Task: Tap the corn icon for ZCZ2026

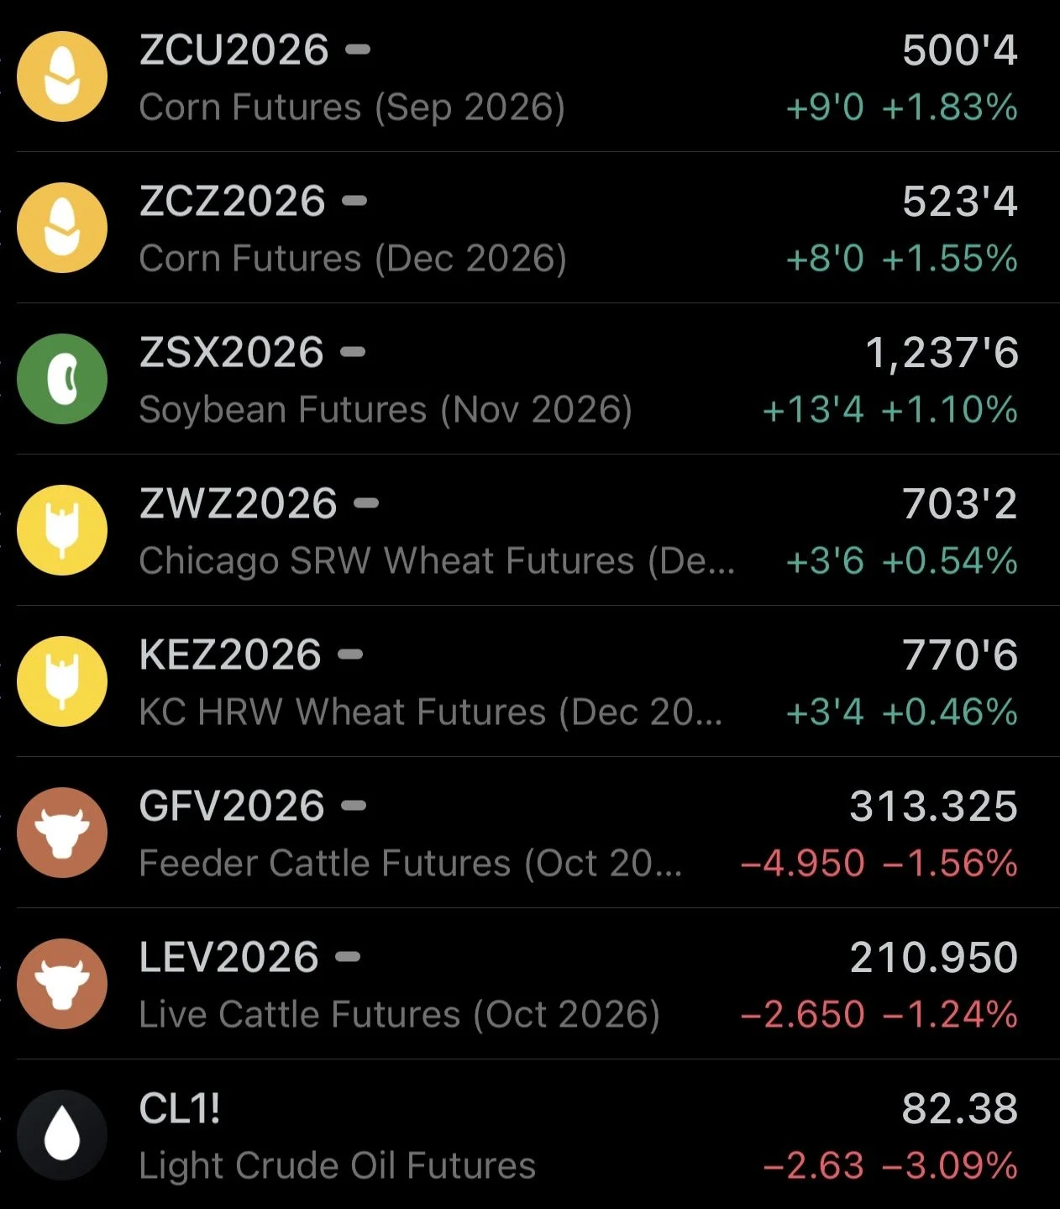Action: tap(62, 228)
